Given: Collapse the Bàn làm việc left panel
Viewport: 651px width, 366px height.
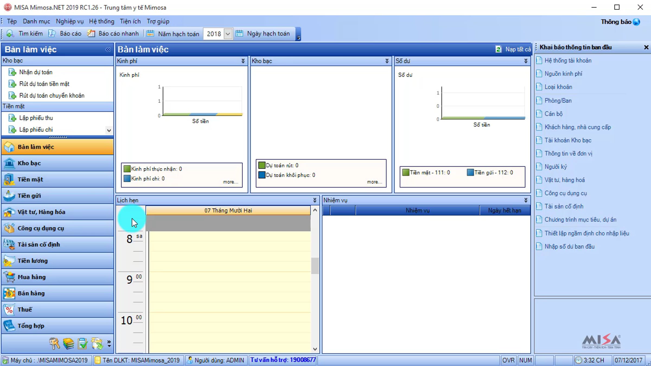Looking at the screenshot, I should (108, 50).
